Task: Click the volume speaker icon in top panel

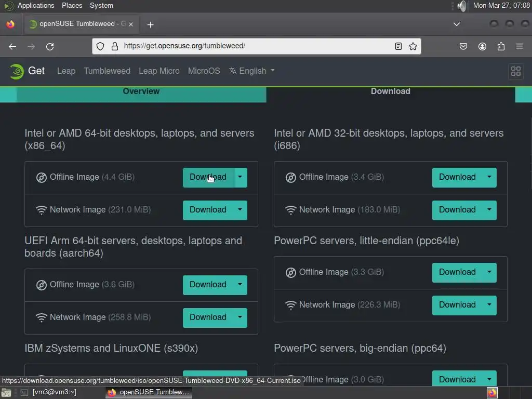Action: tap(461, 6)
